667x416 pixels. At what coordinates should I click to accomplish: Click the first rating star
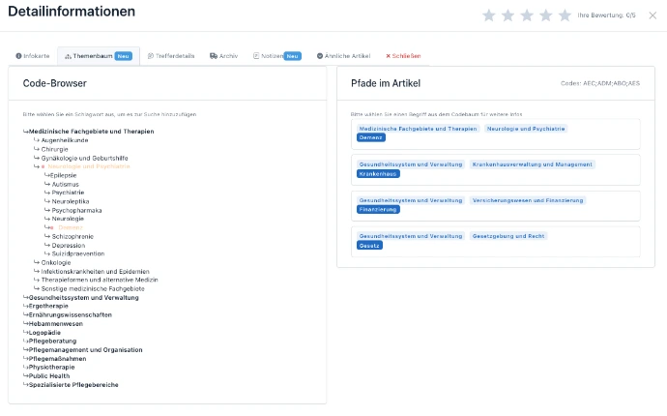pyautogui.click(x=489, y=15)
